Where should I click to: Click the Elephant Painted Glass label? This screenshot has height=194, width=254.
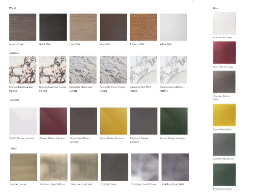pyautogui.click(x=223, y=159)
